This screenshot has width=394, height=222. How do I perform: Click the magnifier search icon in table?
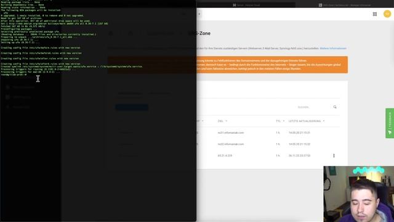(x=335, y=107)
